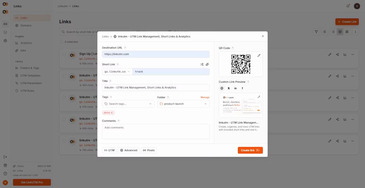Click the + Create Link page button
This screenshot has width=365, height=188.
[x=347, y=22]
